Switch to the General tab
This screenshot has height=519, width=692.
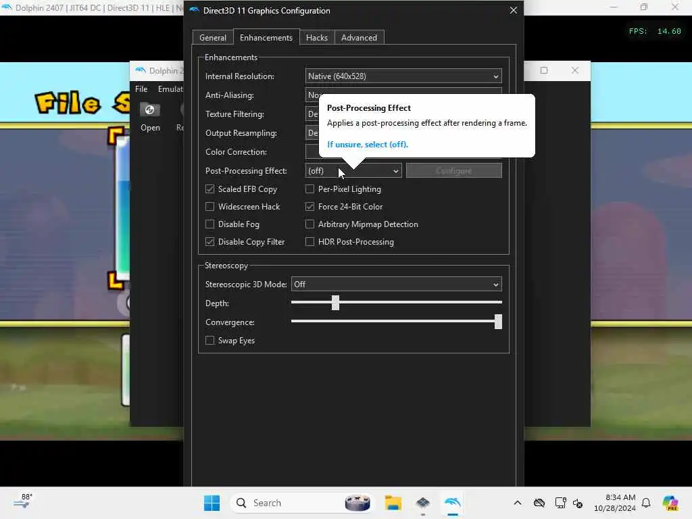[213, 38]
